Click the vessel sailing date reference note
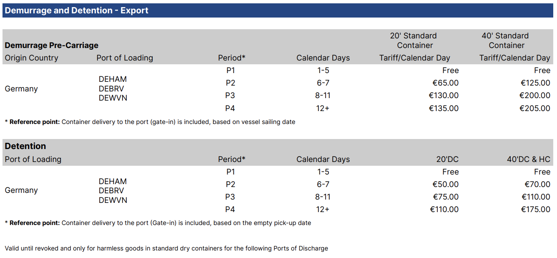557x258 pixels. (x=150, y=122)
